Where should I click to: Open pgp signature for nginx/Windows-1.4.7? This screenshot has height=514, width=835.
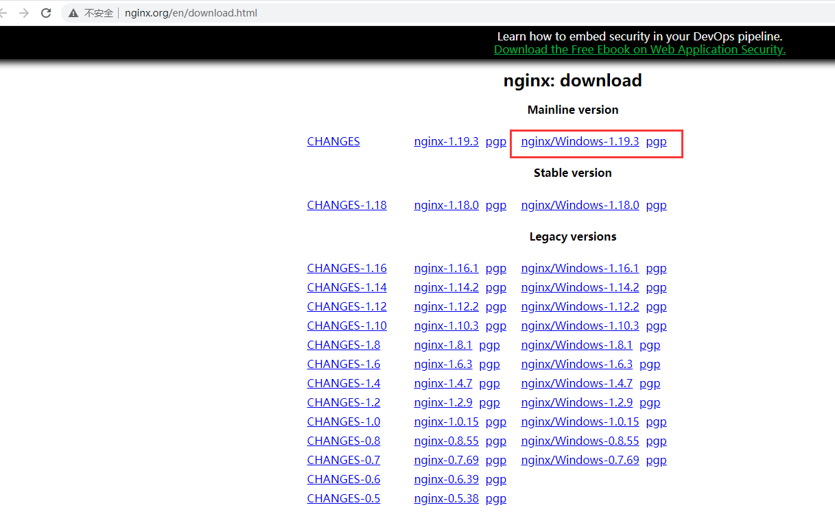click(x=650, y=383)
